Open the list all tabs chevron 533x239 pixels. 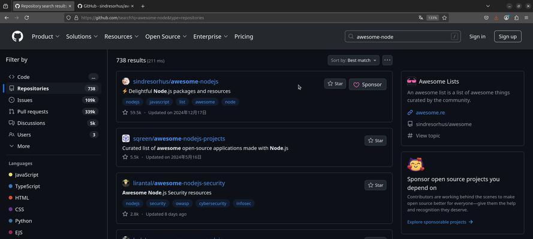(488, 6)
